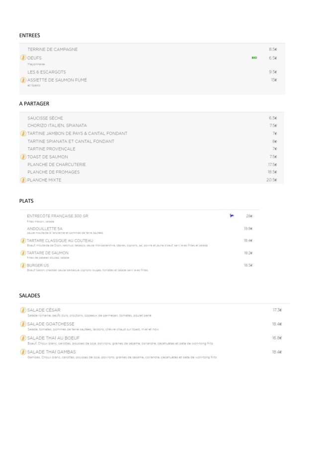The height and width of the screenshot is (450, 318).
Task: Click the orange badge beside Salade César
Action: tap(23, 310)
